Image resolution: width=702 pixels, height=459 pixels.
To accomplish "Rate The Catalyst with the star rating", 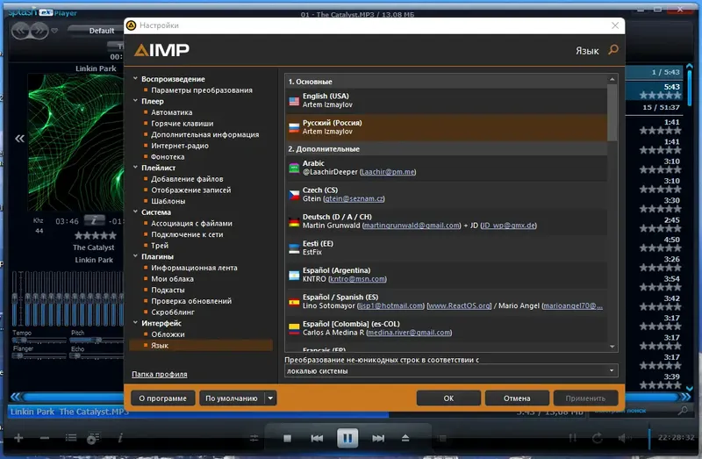I will coord(95,235).
